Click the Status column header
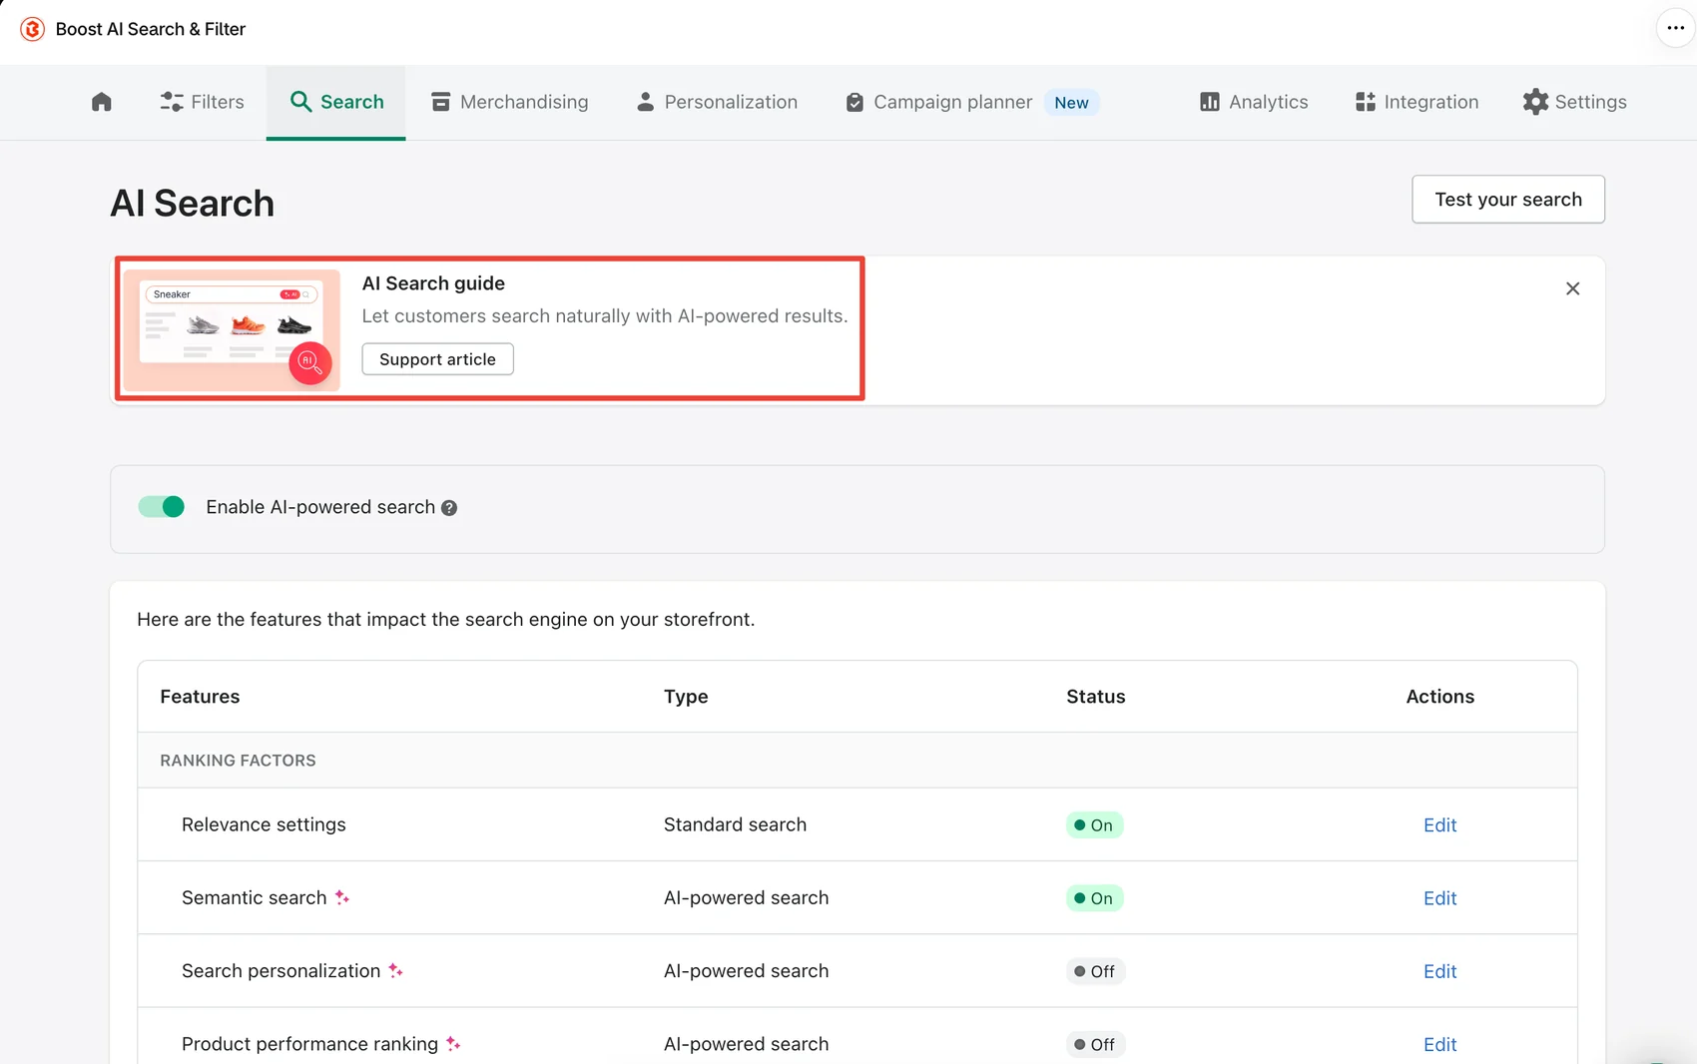 tap(1095, 696)
